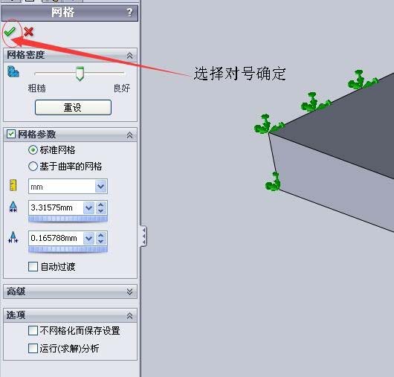
Task: Open help via the question mark icon
Action: pos(129,12)
